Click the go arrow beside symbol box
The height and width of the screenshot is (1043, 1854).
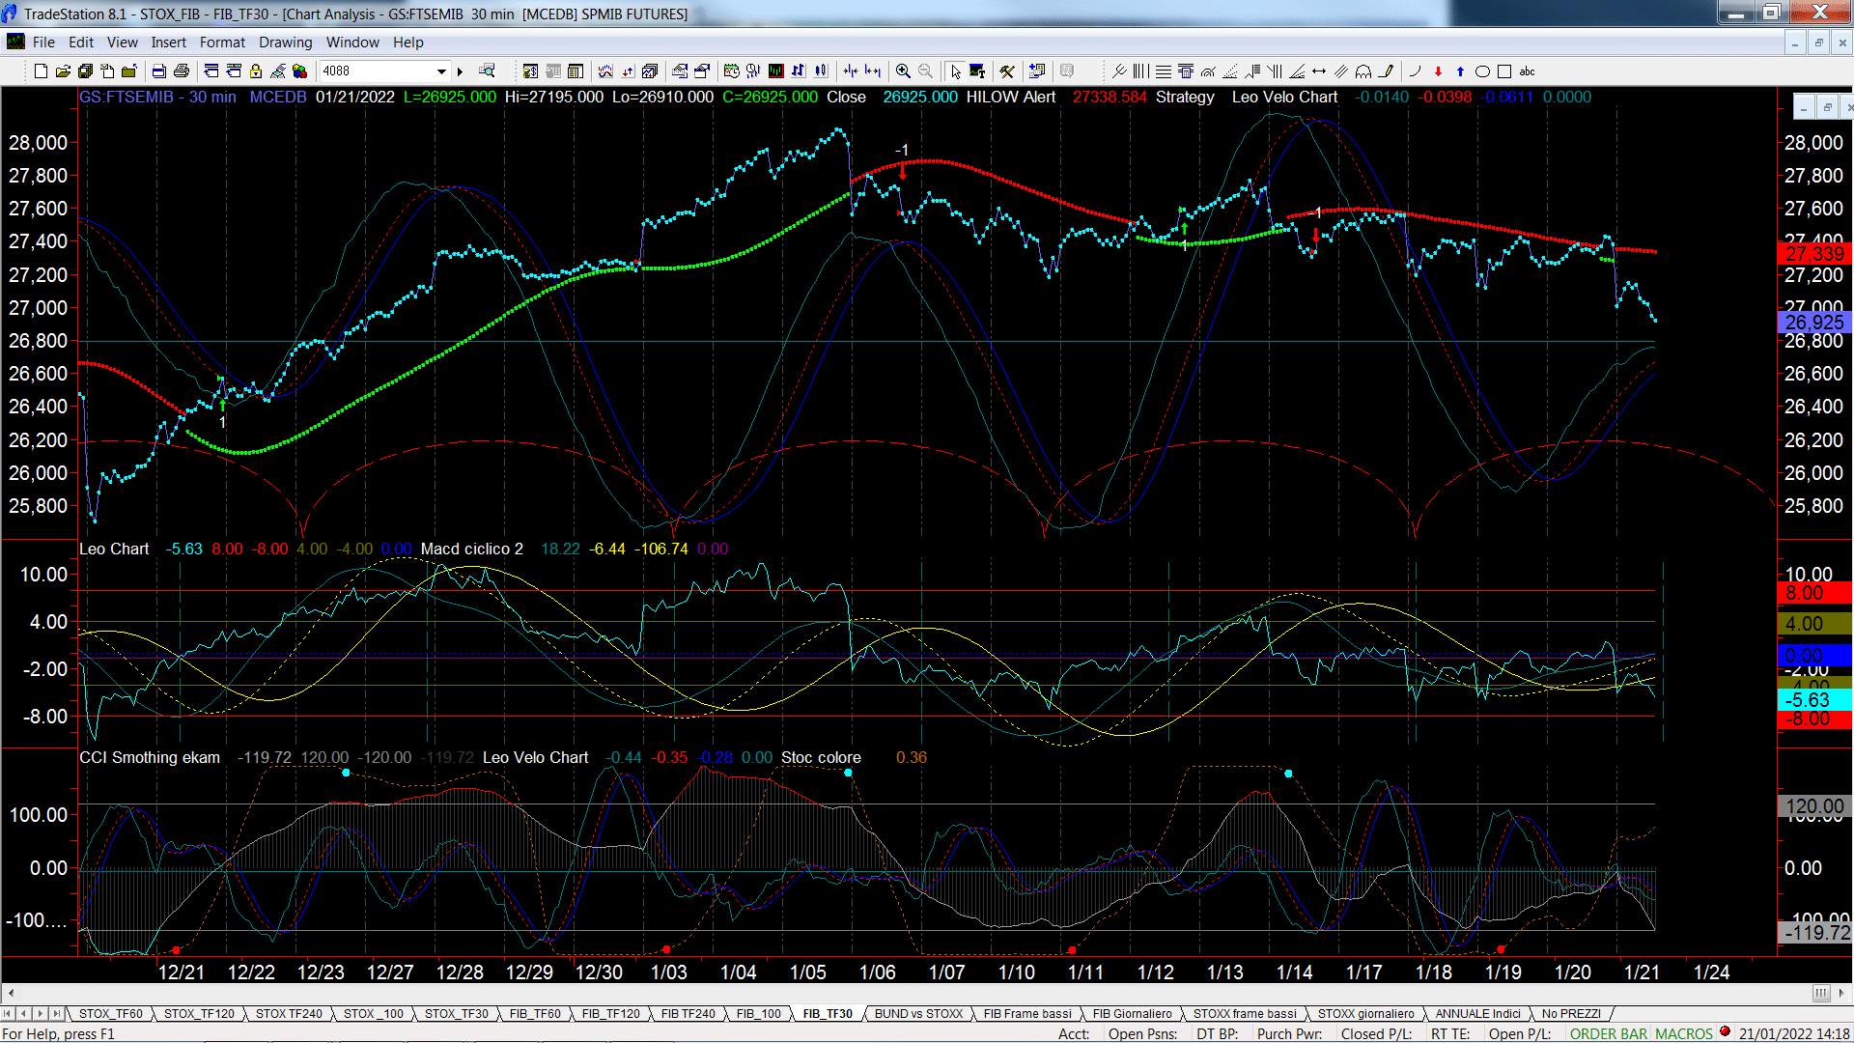461,71
